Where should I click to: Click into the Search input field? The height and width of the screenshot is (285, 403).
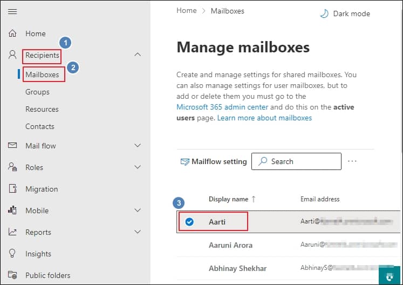point(296,161)
